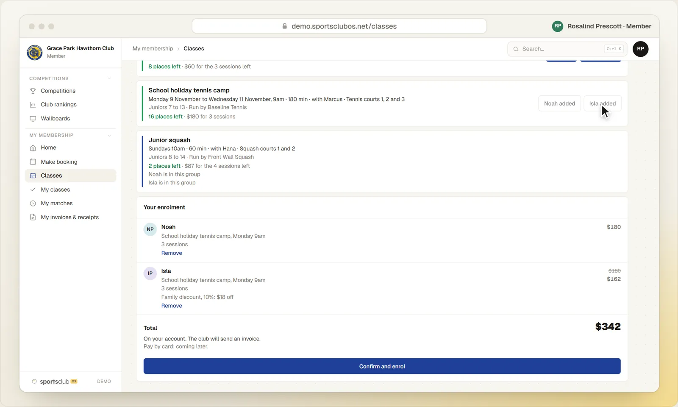Click the Grace Park Hawthorn Club logo

(x=34, y=52)
